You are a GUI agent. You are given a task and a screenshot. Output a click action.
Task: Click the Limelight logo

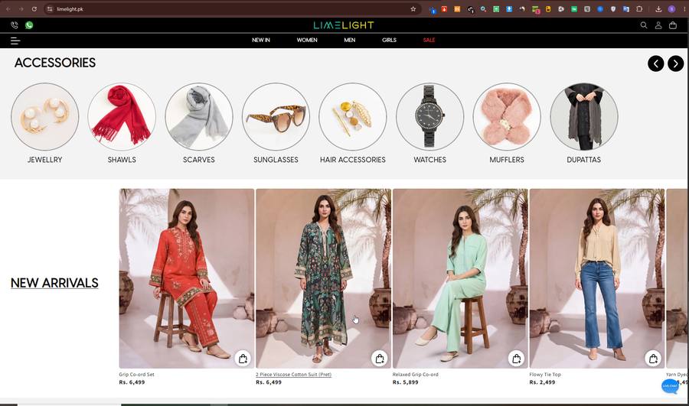pos(344,25)
